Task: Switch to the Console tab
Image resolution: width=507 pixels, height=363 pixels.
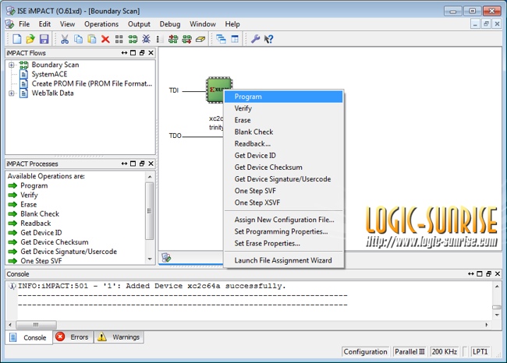Action: [28, 337]
